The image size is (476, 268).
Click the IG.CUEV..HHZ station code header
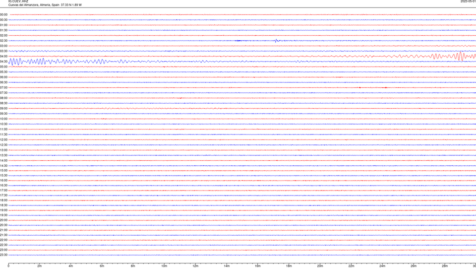tap(18, 1)
